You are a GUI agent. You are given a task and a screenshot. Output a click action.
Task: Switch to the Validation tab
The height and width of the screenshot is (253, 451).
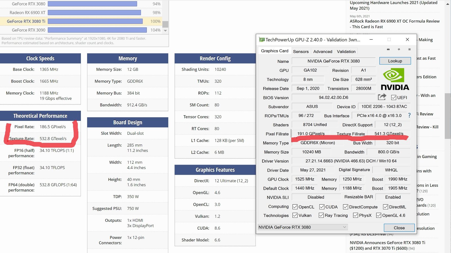[x=346, y=52]
